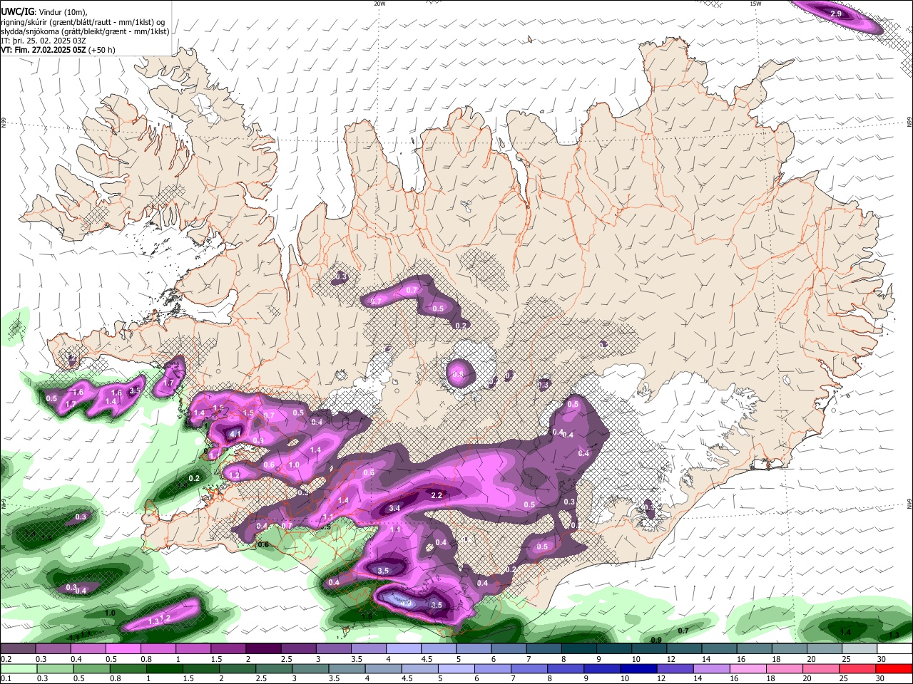Click the darkest purple swatch between 2 and 2.5
The height and width of the screenshot is (684, 913).
pyautogui.click(x=263, y=649)
